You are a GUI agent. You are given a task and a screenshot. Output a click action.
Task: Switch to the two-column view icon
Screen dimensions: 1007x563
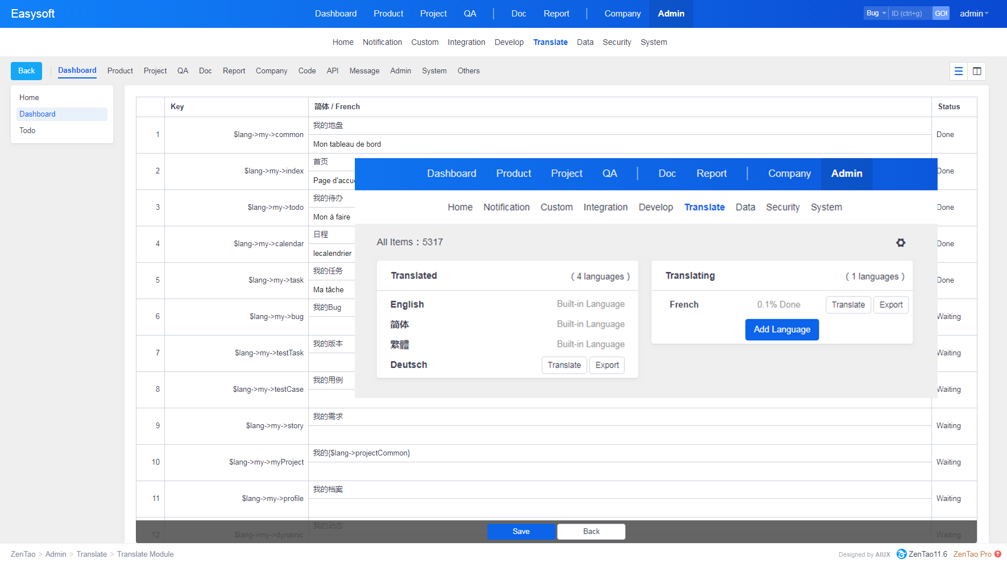tap(977, 71)
